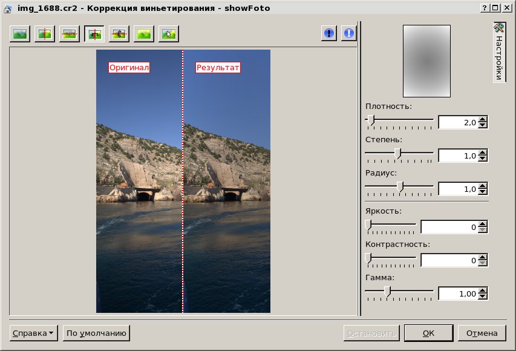Toggle under-exposure indicator (dark blue icon)

click(x=329, y=33)
